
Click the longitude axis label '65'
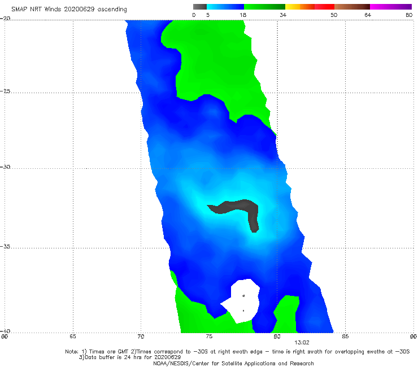[73, 337]
